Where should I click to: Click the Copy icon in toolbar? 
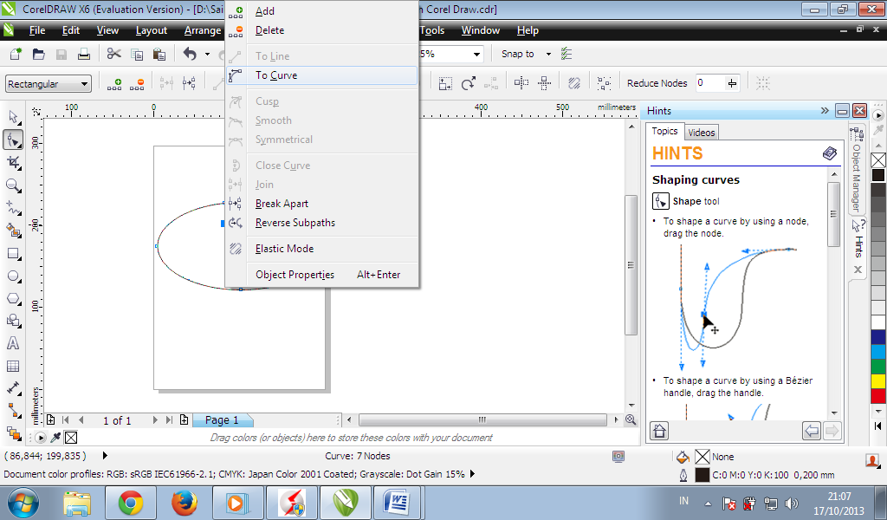point(137,54)
